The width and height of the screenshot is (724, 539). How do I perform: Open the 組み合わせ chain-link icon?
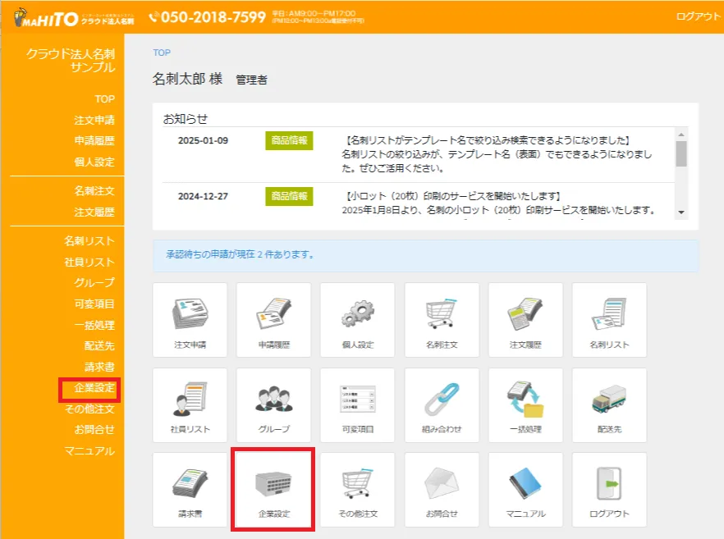(441, 404)
